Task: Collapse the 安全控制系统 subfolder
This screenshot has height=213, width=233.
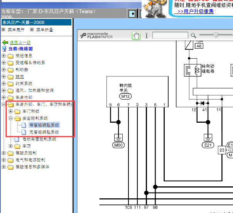Action: point(10,118)
